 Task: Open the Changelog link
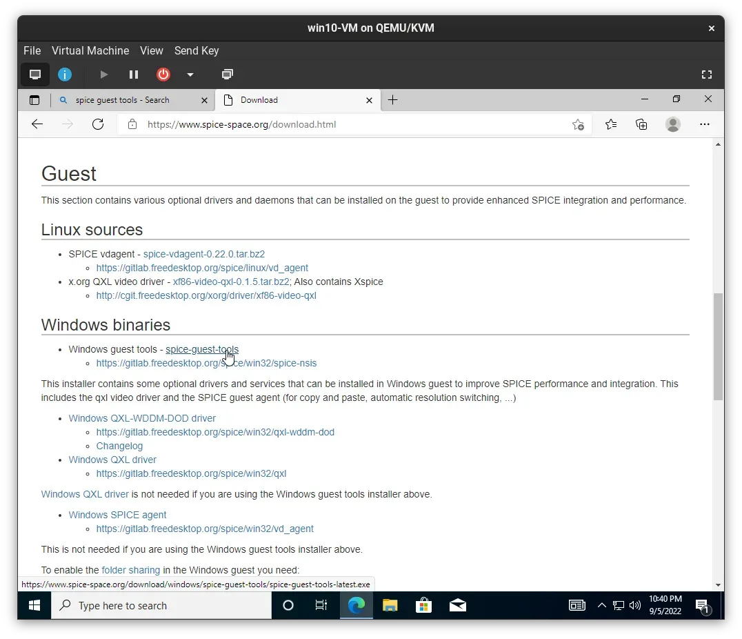(x=119, y=446)
